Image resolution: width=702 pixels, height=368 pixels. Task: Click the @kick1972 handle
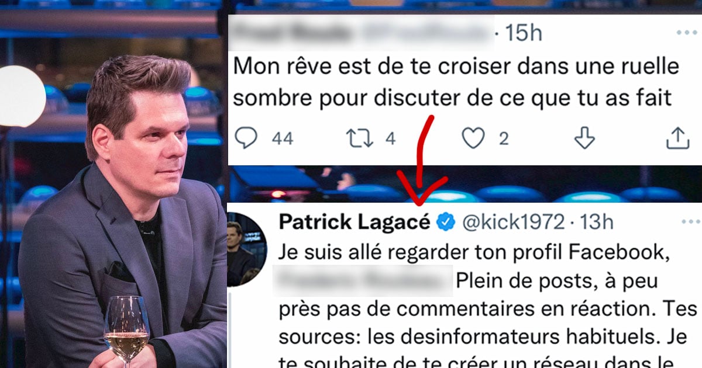(x=514, y=222)
